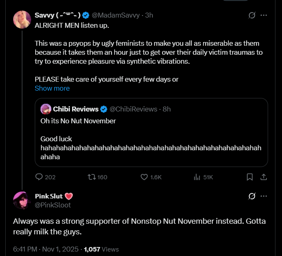Open the more options menu on PinkSlut's post
The image size is (282, 256).
pos(264,196)
